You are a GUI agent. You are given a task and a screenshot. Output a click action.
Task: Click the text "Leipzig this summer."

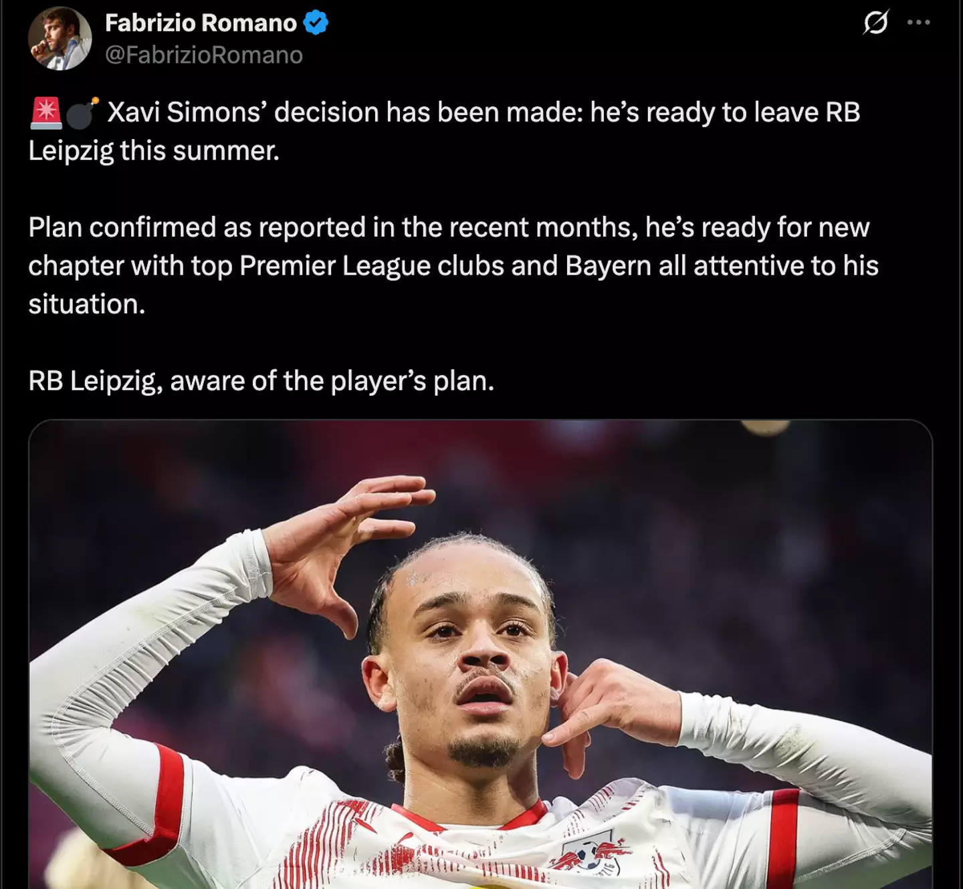coord(154,151)
